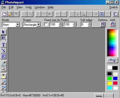
Task: Swap foreground and background colors
Action: pyautogui.click(x=113, y=60)
